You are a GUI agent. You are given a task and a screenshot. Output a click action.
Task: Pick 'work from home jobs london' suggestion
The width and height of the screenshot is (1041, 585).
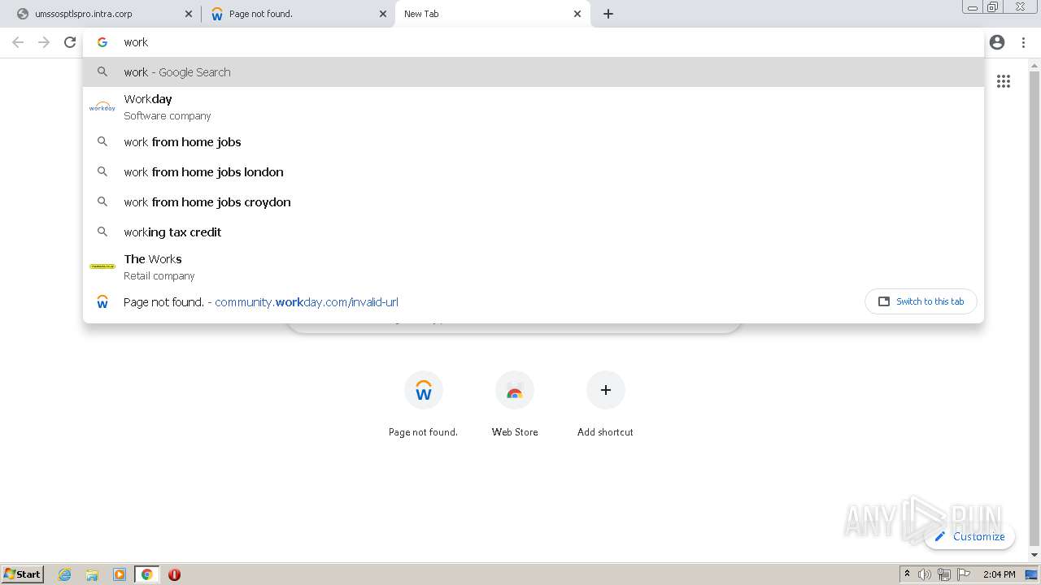[533, 171]
